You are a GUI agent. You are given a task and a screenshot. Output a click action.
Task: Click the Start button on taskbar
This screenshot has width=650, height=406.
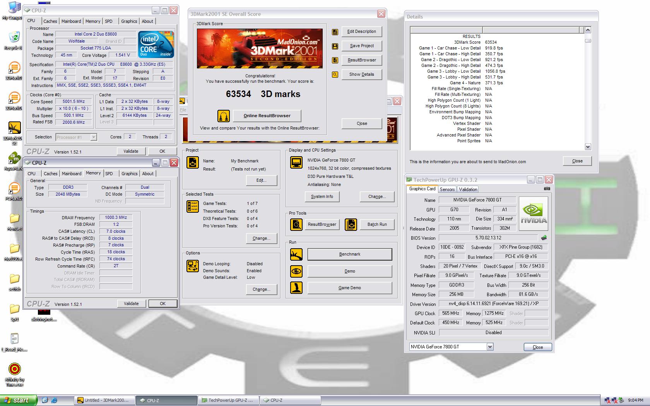coord(19,400)
